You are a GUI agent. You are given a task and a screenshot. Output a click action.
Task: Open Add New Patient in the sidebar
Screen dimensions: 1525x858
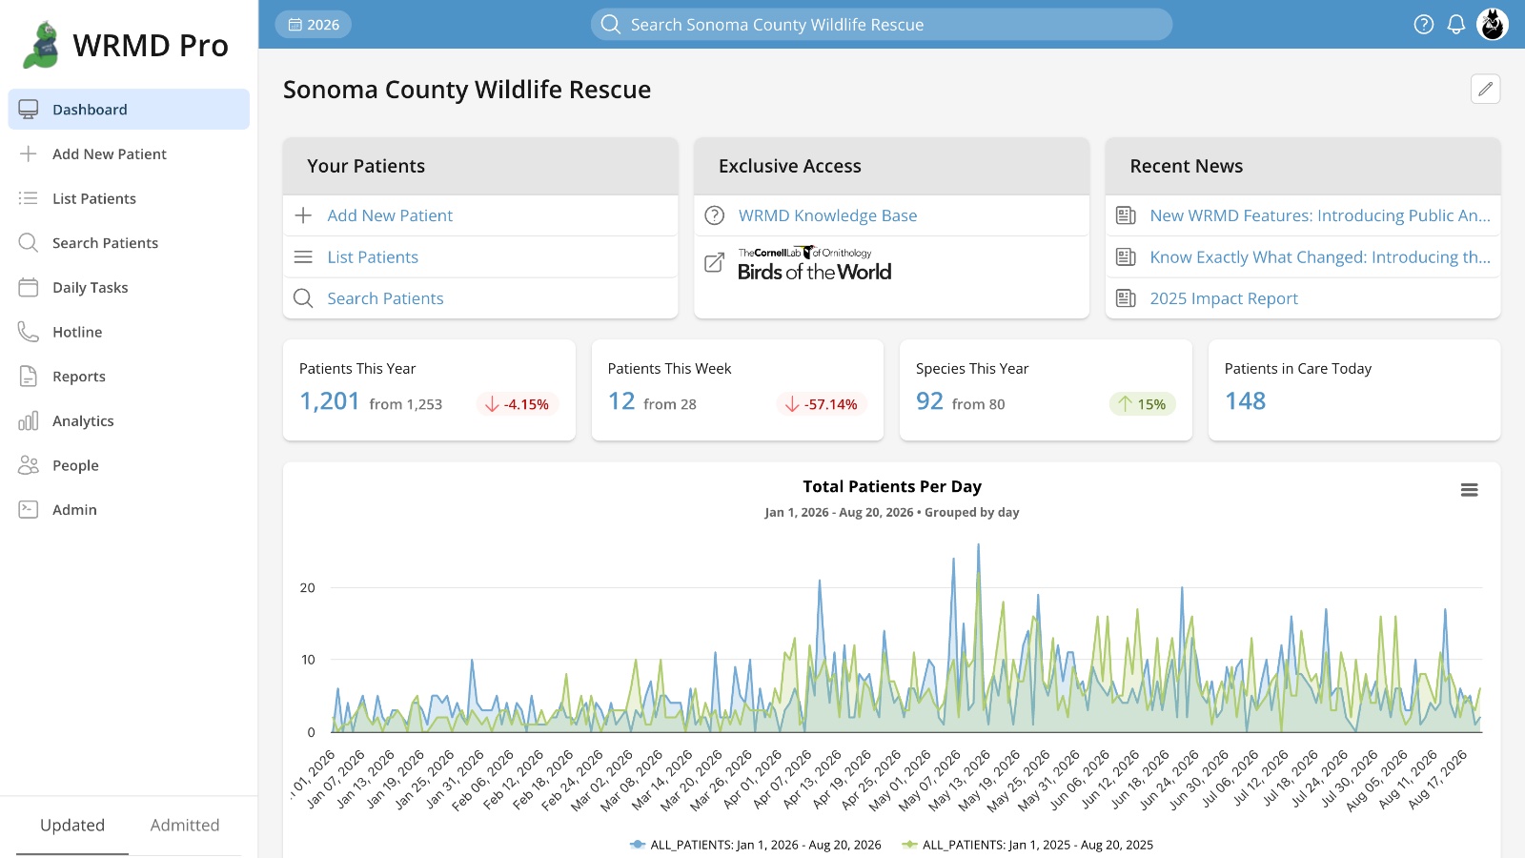(129, 154)
